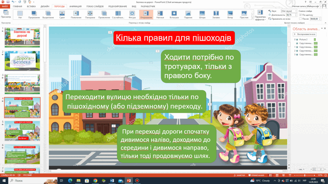Collapse the ribbon with the chevron
This screenshot has height=184, width=328.
point(325,23)
